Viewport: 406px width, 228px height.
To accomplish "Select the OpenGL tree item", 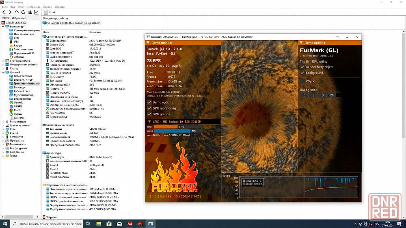I will tap(18, 103).
